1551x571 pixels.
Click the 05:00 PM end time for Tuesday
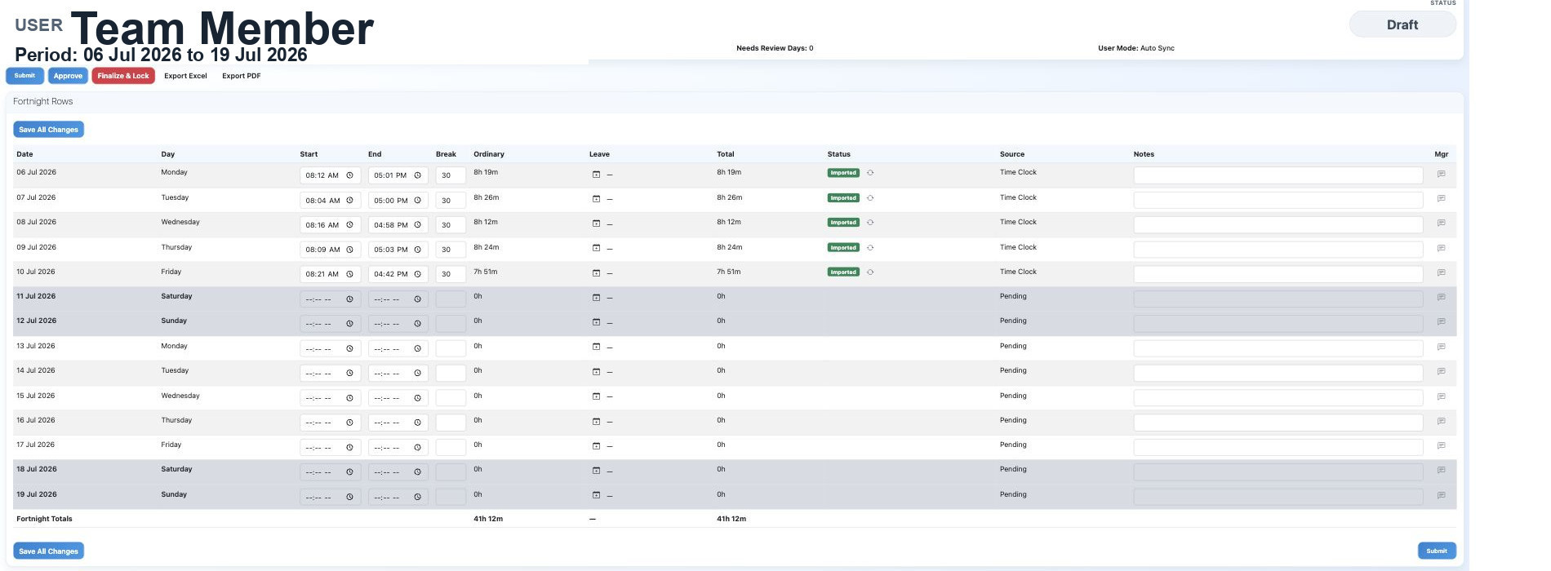398,200
